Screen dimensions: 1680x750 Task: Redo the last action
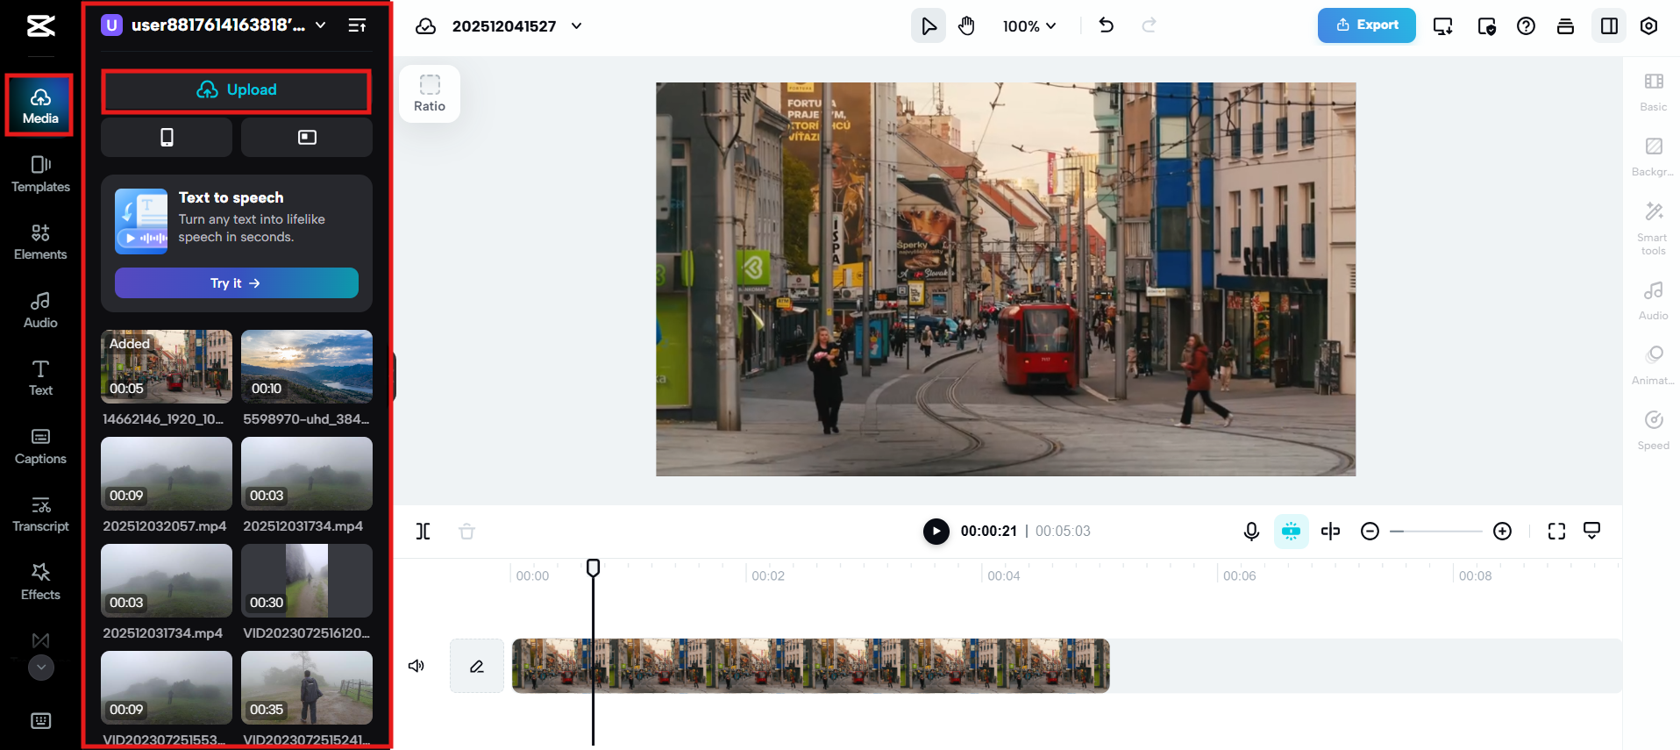point(1149,25)
